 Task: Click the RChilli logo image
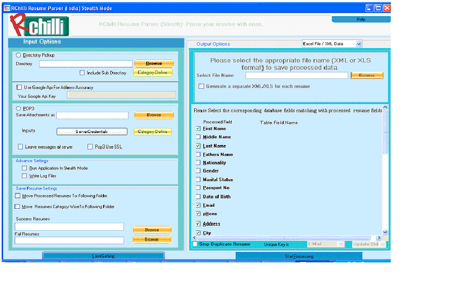pos(39,25)
